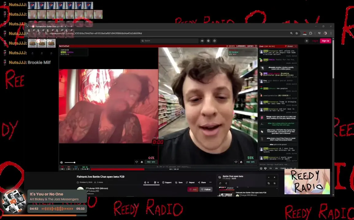Screen dimensions: 354x220
Task: Open a new browser tab
Action: [x=71, y=26]
